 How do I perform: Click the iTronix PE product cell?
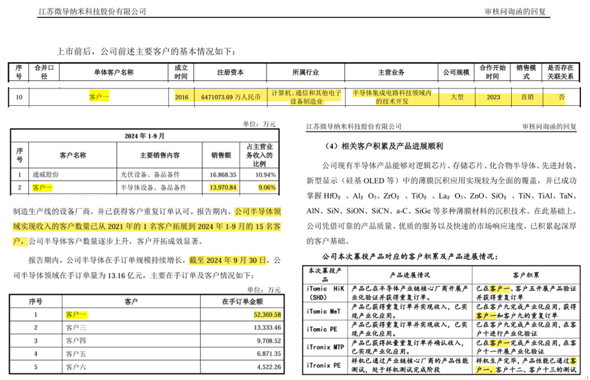(x=323, y=365)
